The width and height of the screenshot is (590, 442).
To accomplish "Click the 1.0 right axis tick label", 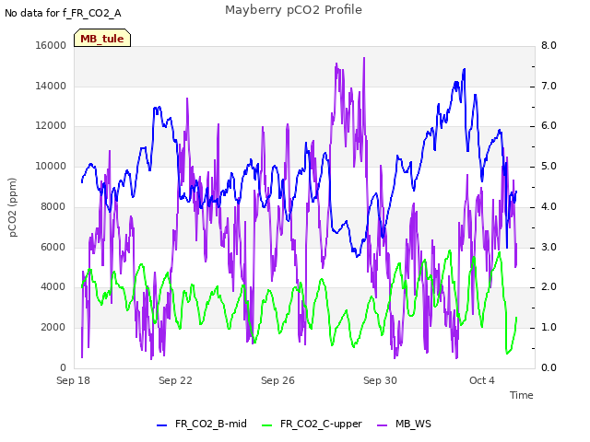I will coord(549,328).
